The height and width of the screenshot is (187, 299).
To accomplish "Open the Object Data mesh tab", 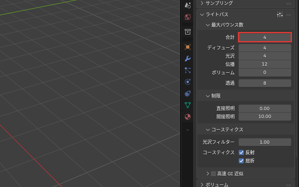I will pos(188,105).
